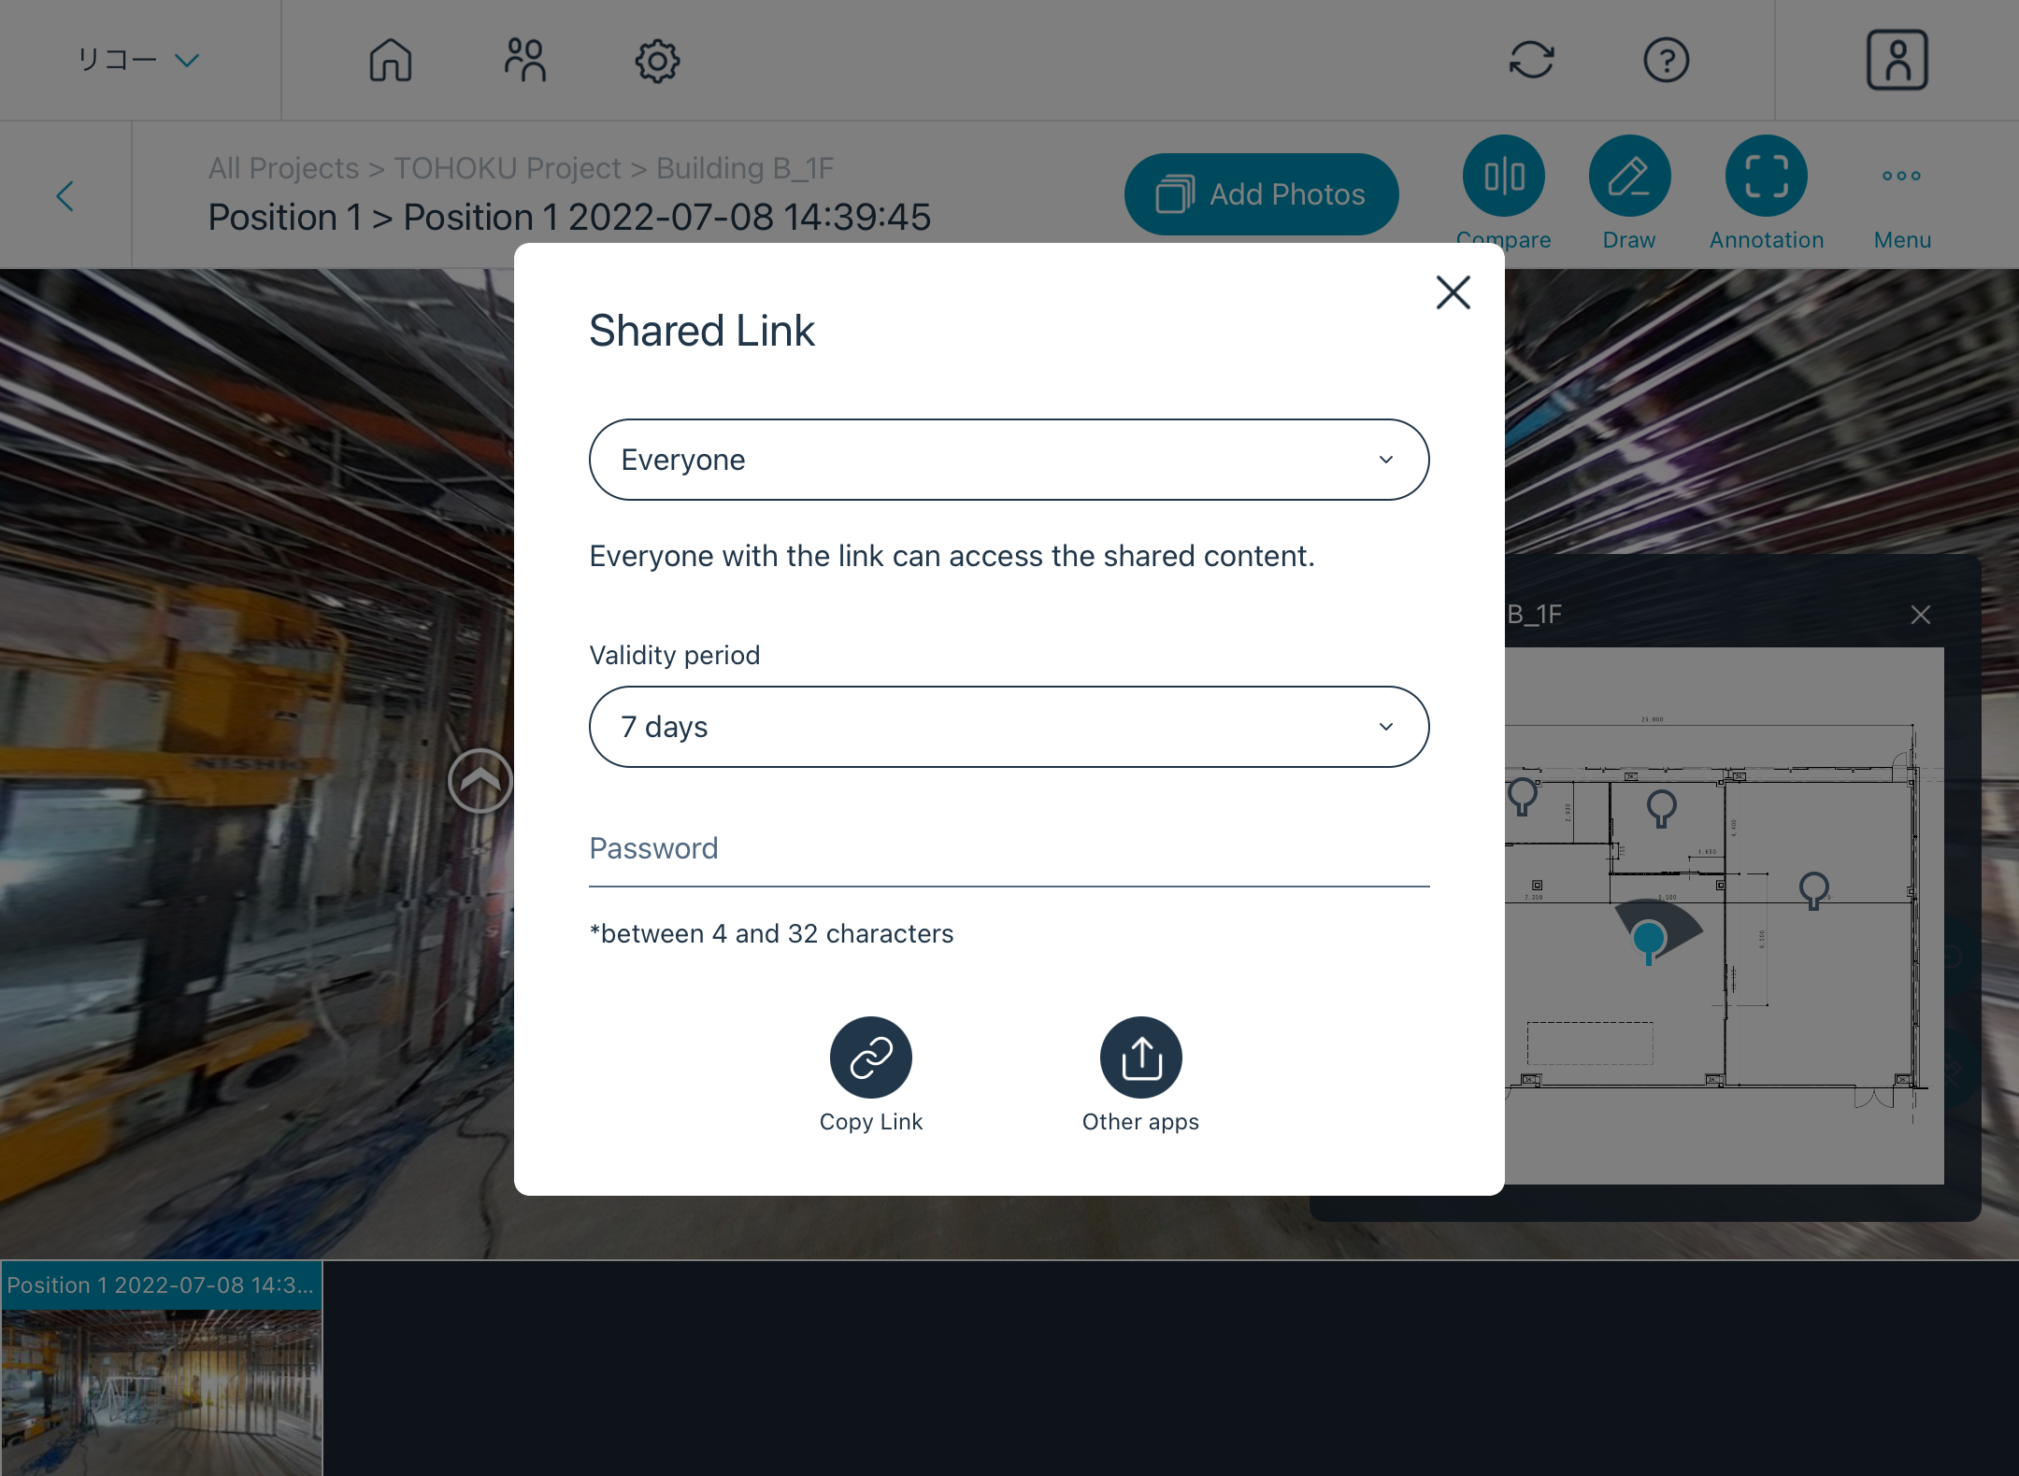Click the Copy Link chain icon
The image size is (2019, 1476).
[x=870, y=1057]
